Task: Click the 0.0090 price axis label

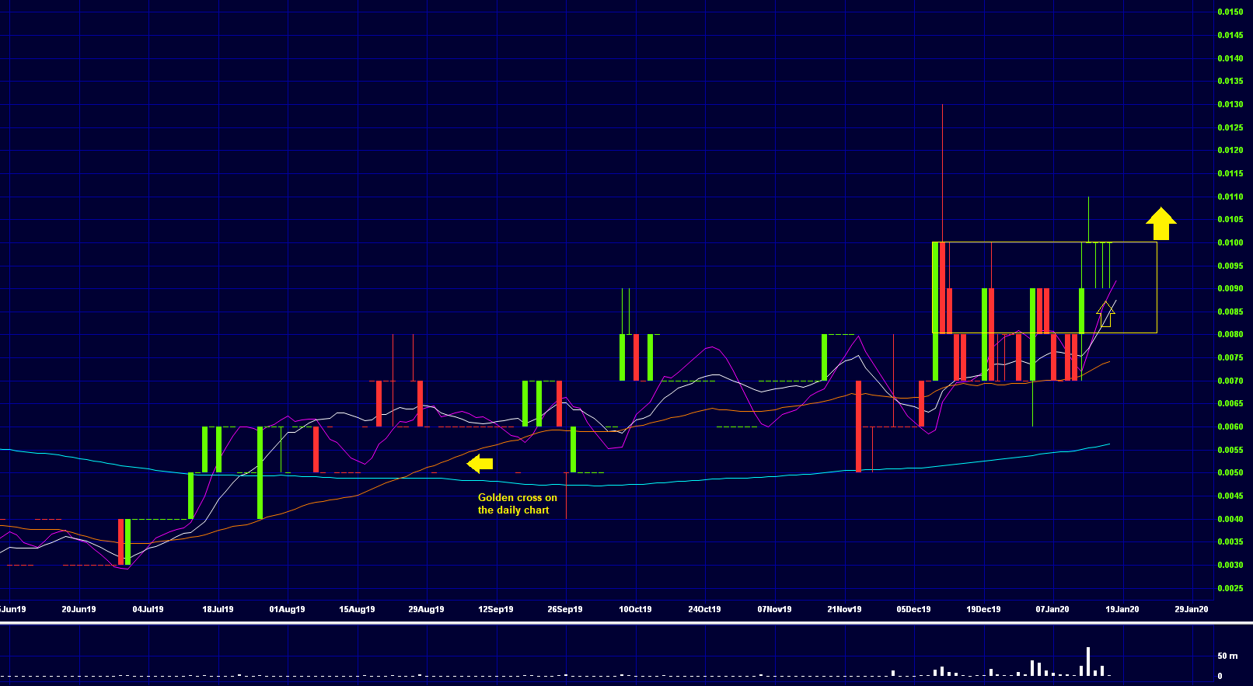Action: [x=1230, y=288]
